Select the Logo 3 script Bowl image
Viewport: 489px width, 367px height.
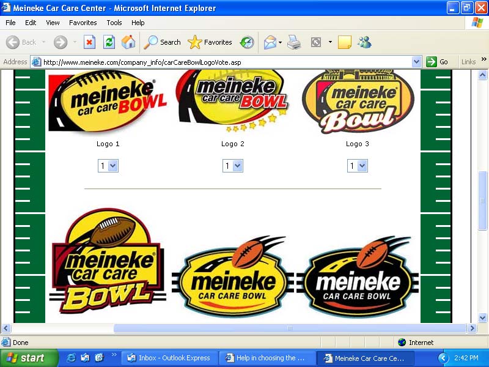[358, 102]
